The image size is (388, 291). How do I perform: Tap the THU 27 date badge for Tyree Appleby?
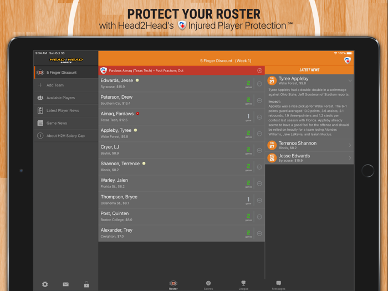click(x=272, y=80)
